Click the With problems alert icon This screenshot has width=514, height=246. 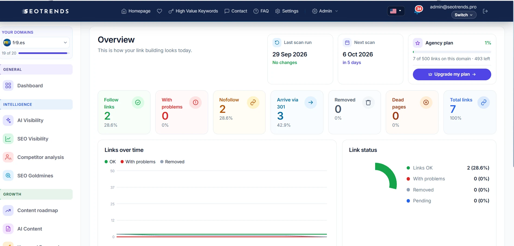coord(195,103)
